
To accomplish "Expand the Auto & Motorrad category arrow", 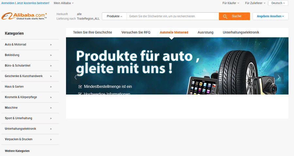I will (x=51, y=45).
